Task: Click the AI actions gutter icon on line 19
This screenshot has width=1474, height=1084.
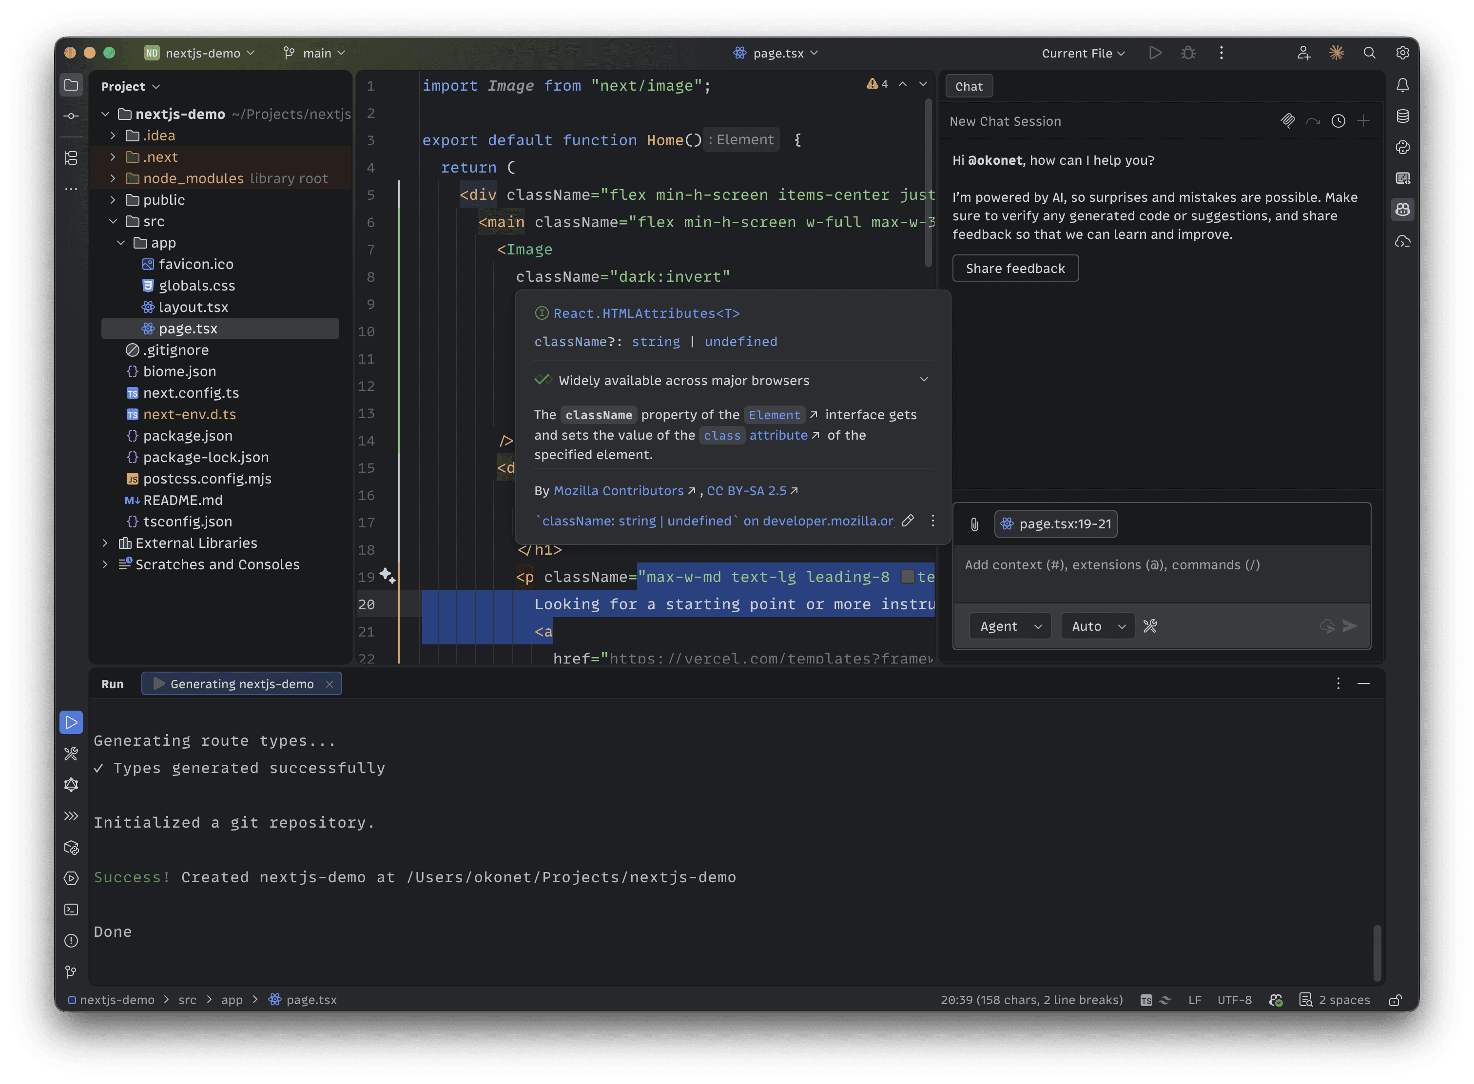Action: tap(387, 576)
